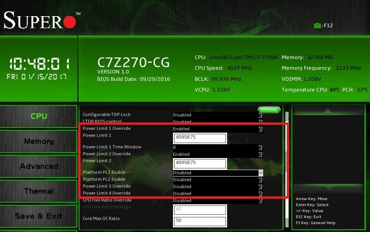This screenshot has height=232, width=370.
Task: Click the CPU Speed 4197 MHz reading
Action: 223,68
